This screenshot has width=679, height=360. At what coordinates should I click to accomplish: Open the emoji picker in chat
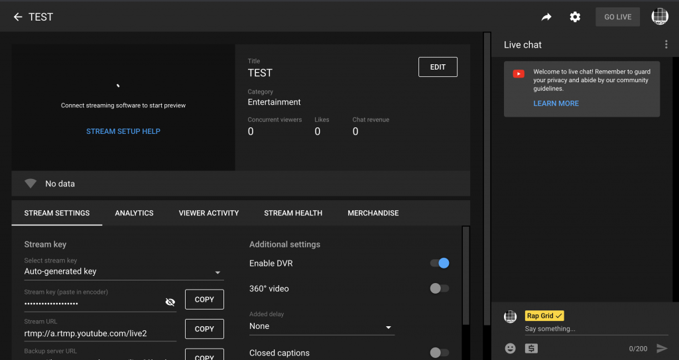(x=511, y=348)
